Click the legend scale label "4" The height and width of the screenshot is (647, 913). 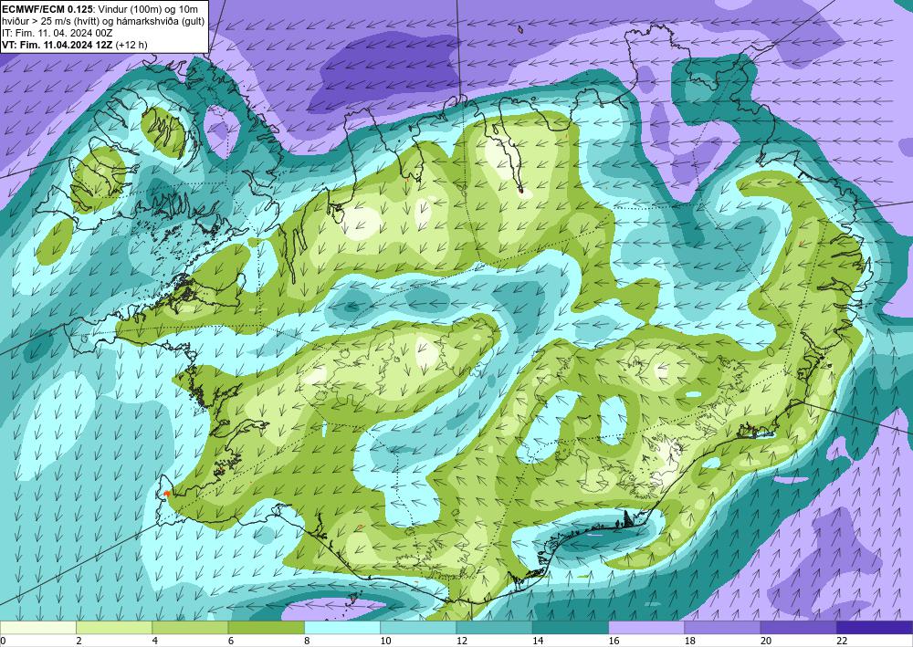[x=155, y=641]
